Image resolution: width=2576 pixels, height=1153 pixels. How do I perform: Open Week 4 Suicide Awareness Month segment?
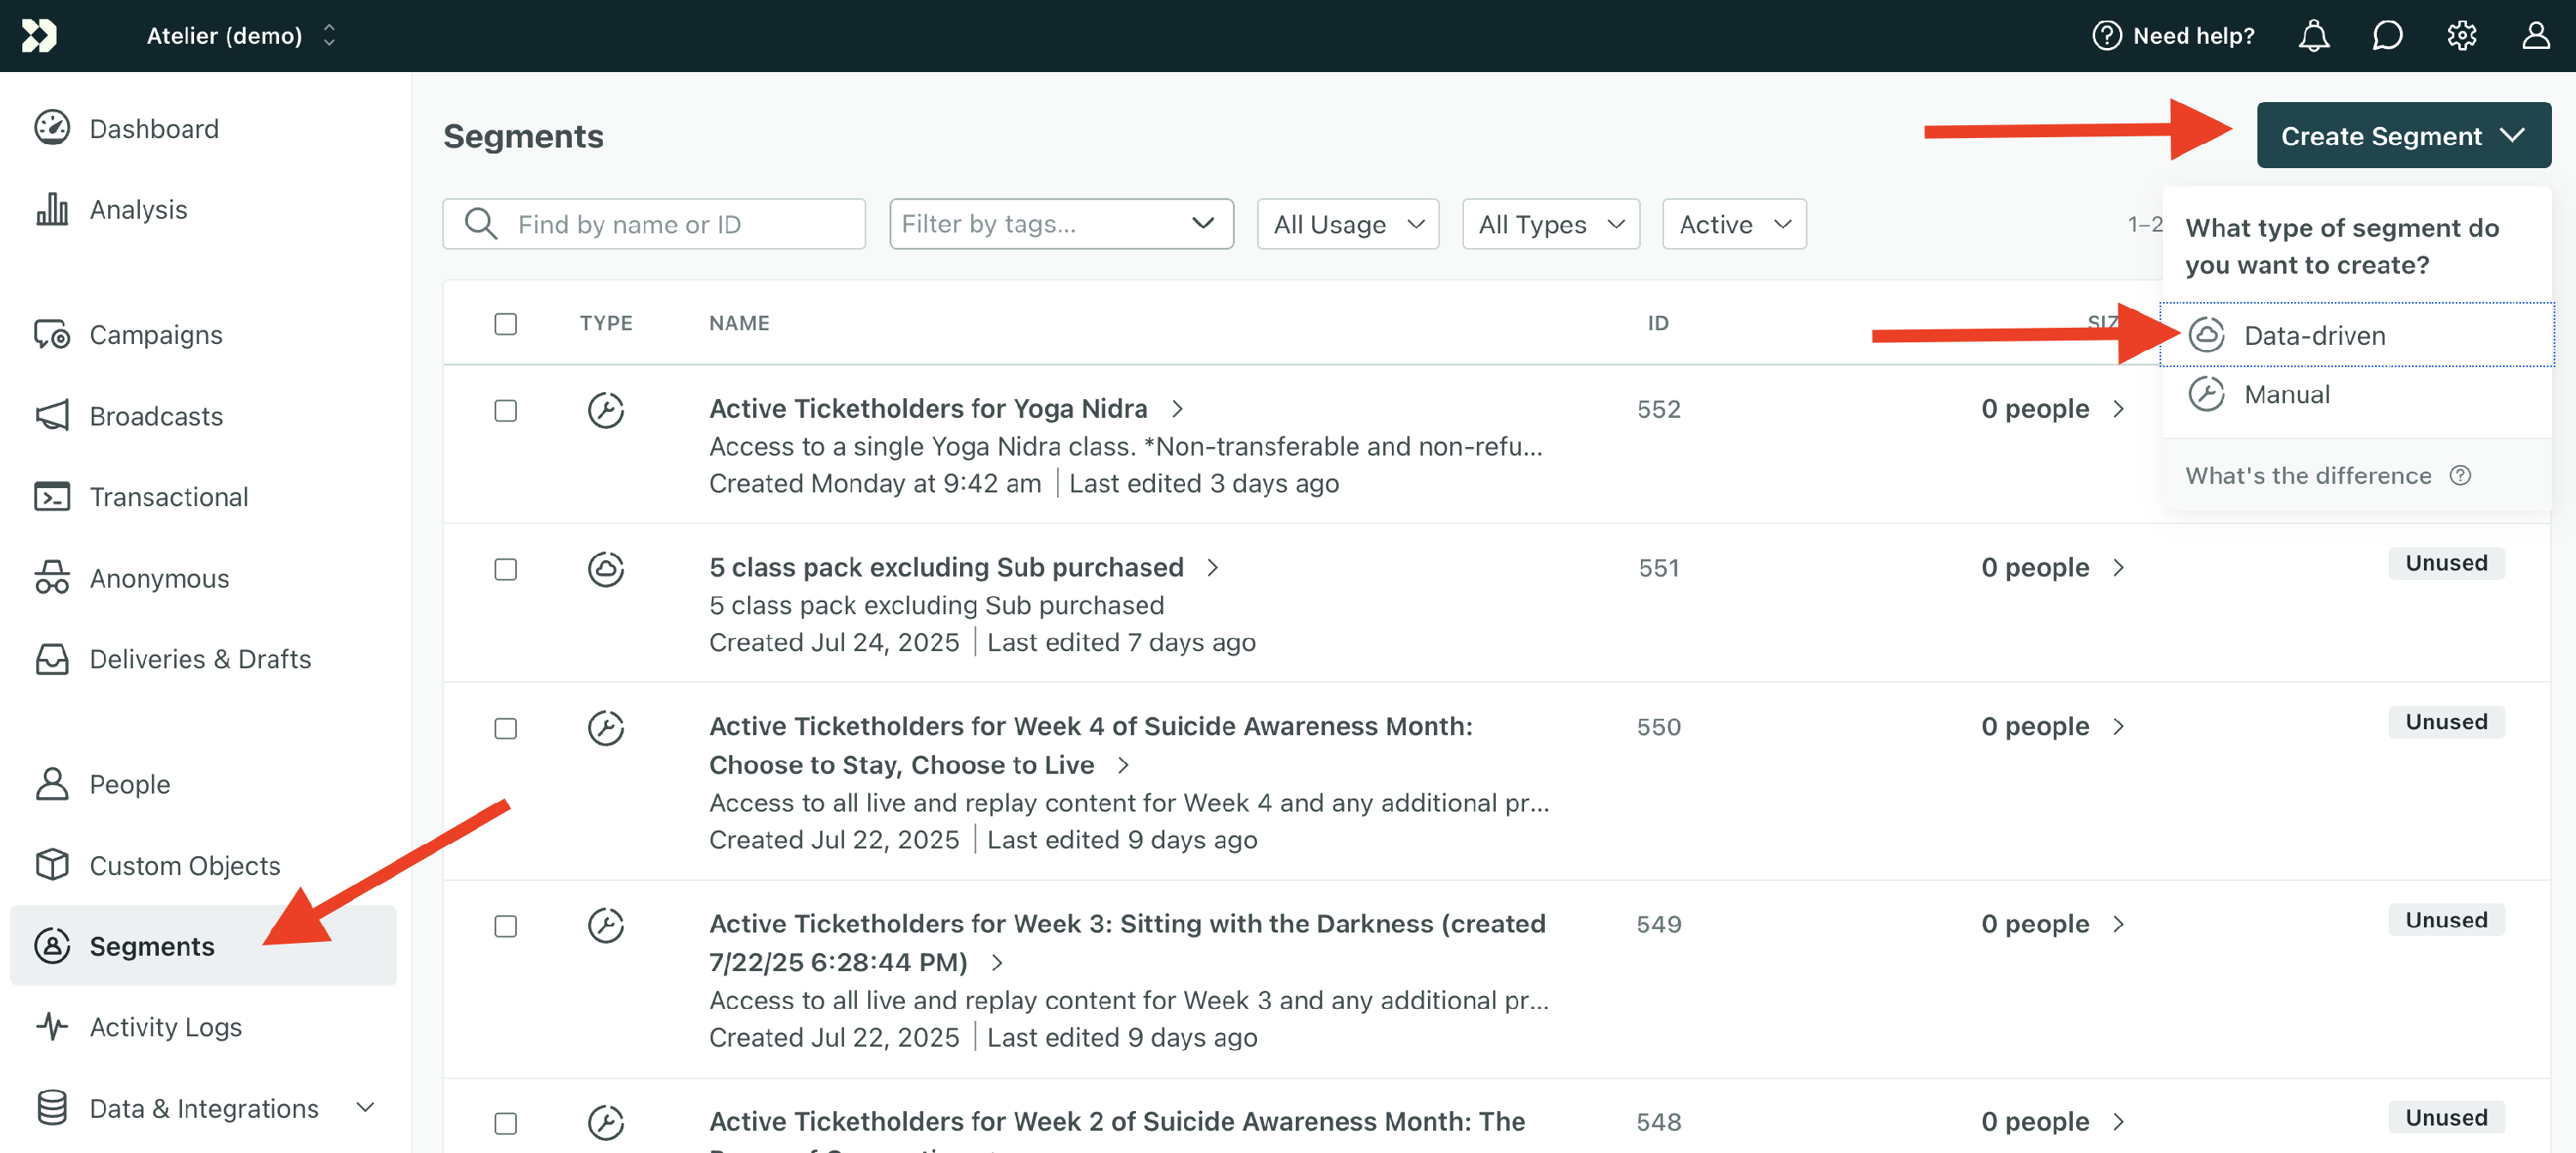[x=1090, y=746]
